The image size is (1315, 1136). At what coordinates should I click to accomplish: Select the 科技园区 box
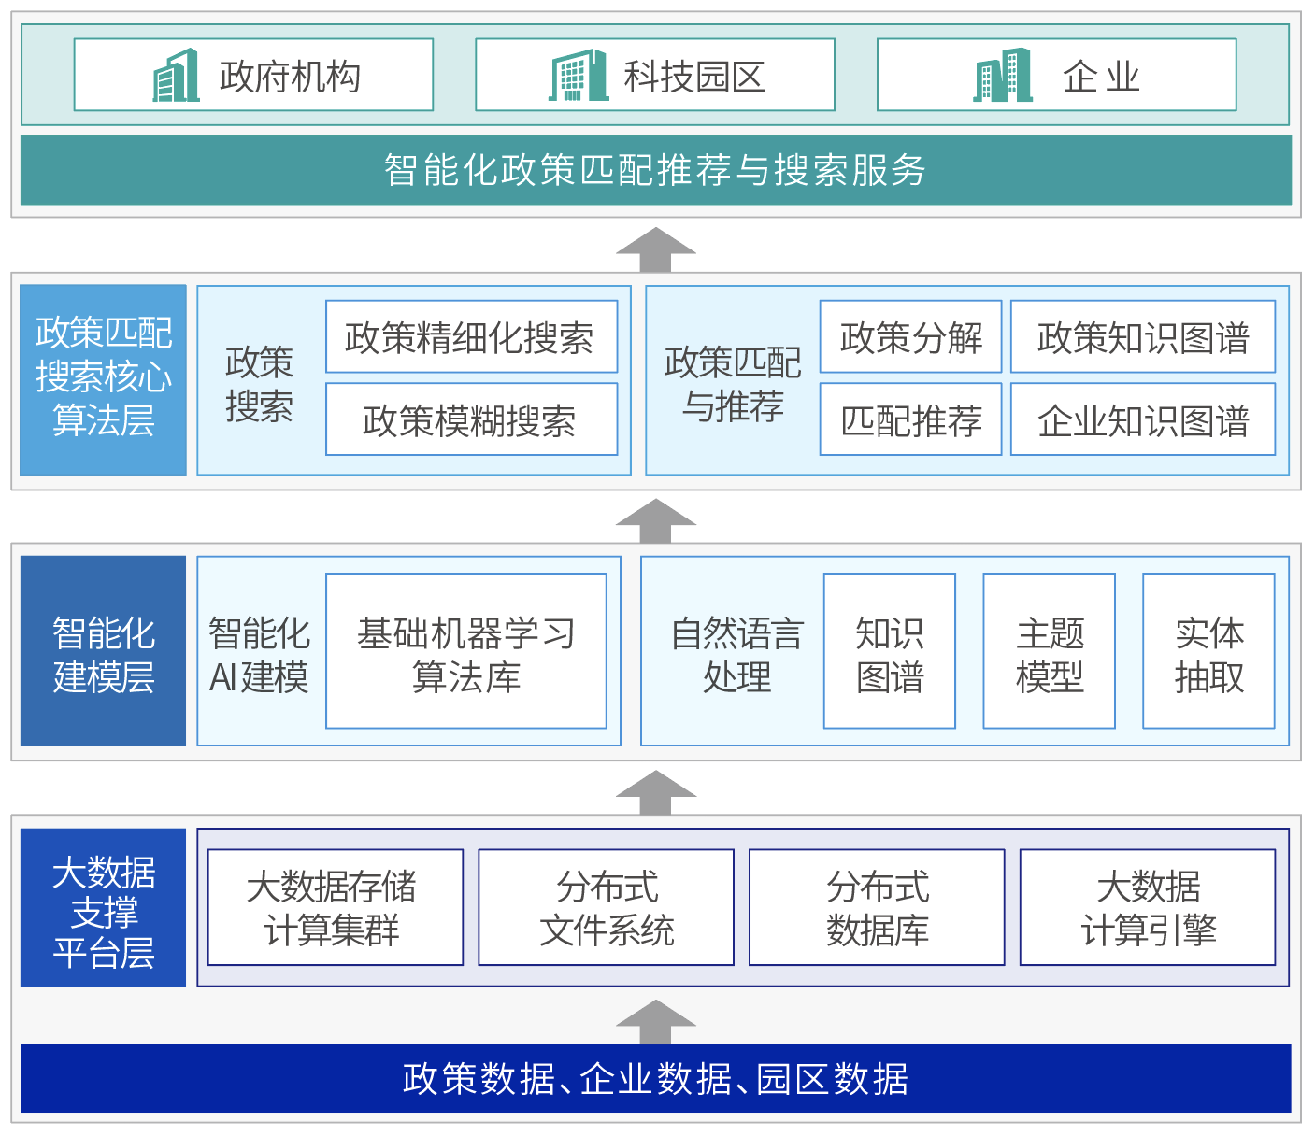[x=655, y=75]
